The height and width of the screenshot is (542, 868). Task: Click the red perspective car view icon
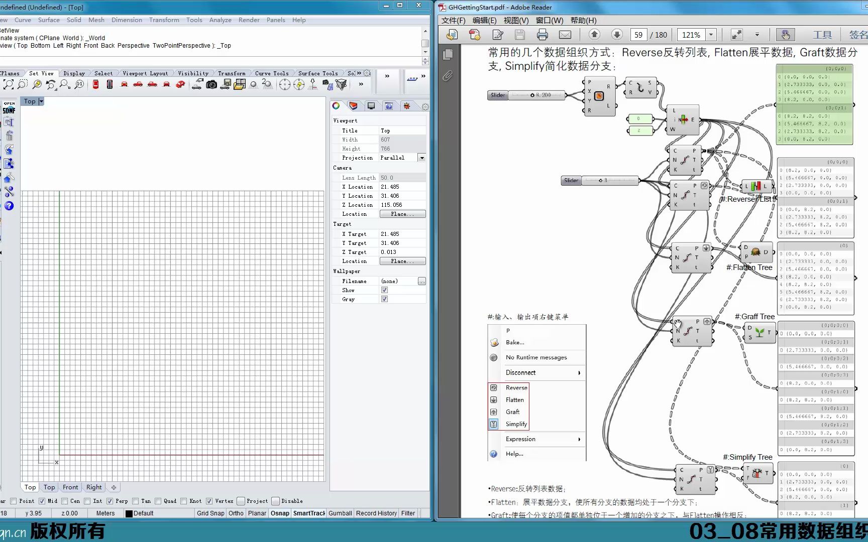[x=180, y=85]
